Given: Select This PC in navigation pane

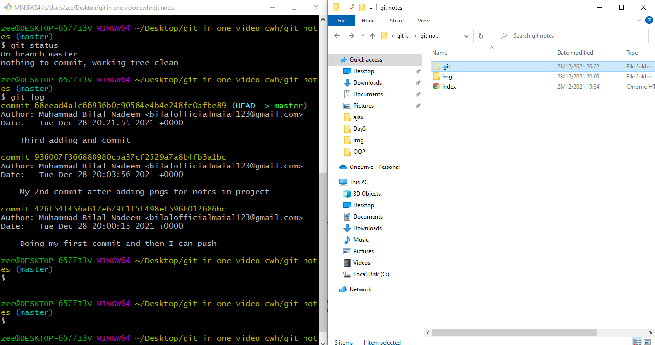Looking at the screenshot, I should click(359, 182).
